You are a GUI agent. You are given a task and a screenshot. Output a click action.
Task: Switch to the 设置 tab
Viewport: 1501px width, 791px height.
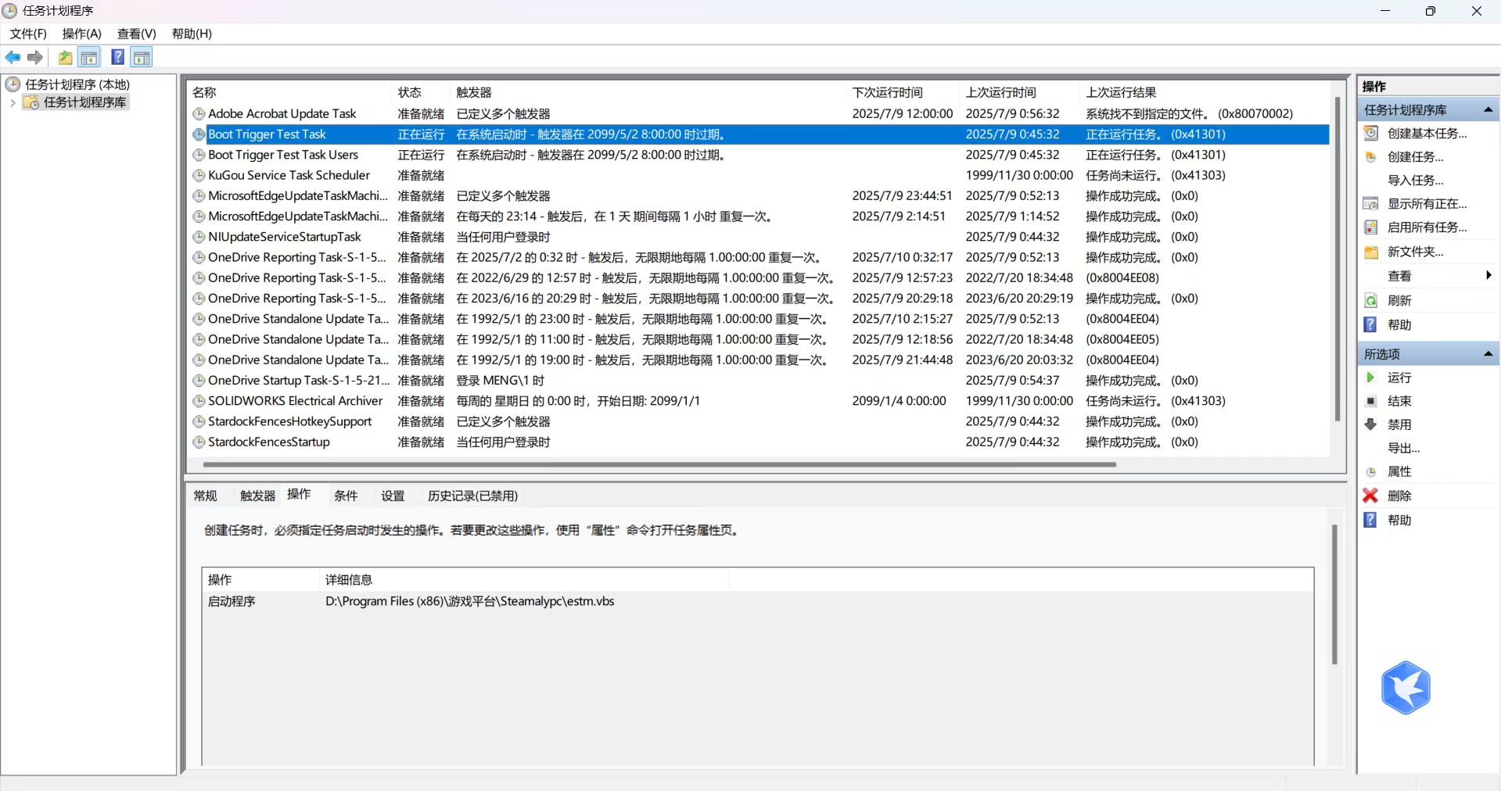pos(393,496)
